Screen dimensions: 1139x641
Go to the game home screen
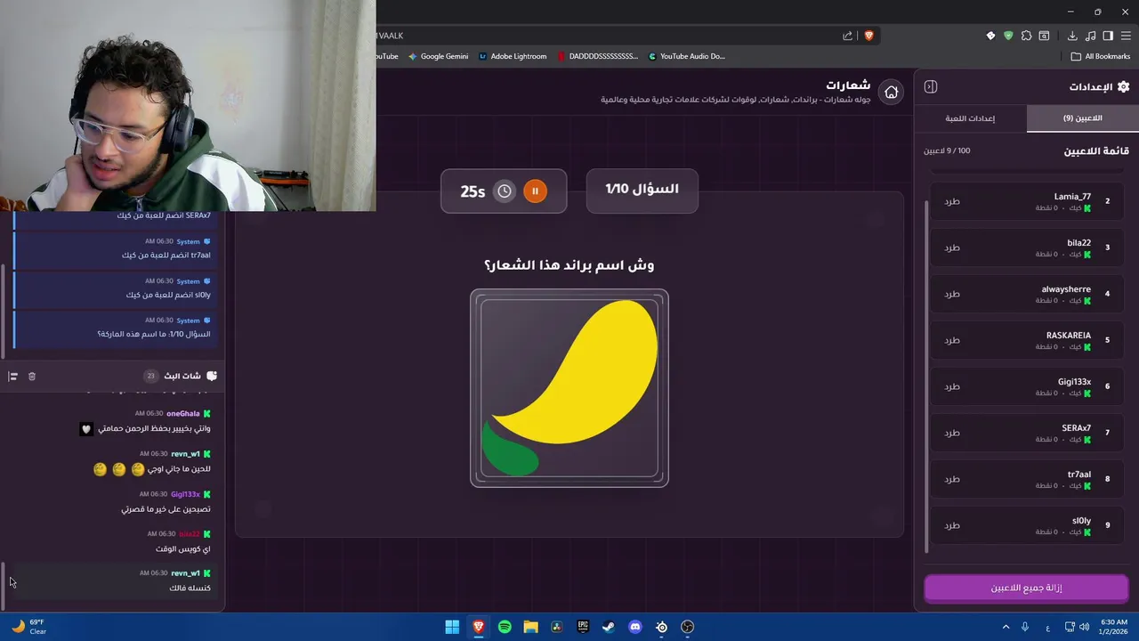click(x=891, y=92)
